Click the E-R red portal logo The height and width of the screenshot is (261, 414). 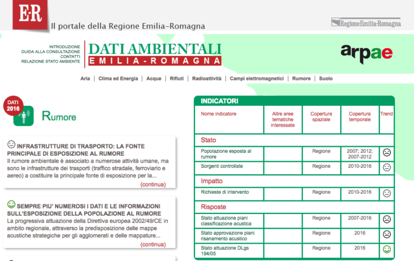tap(30, 14)
